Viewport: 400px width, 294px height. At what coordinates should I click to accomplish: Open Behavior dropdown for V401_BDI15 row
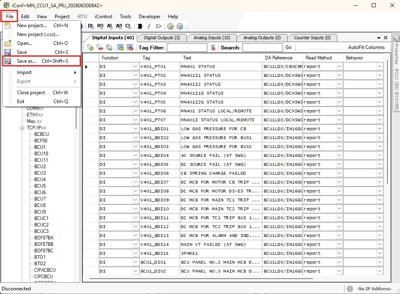[380, 253]
